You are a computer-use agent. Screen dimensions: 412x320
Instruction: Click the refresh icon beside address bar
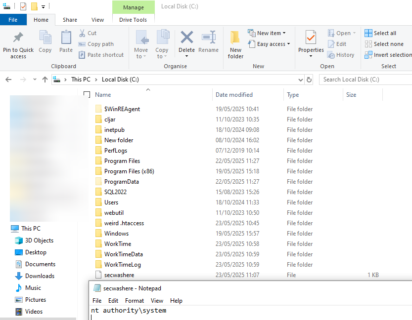[x=309, y=80]
